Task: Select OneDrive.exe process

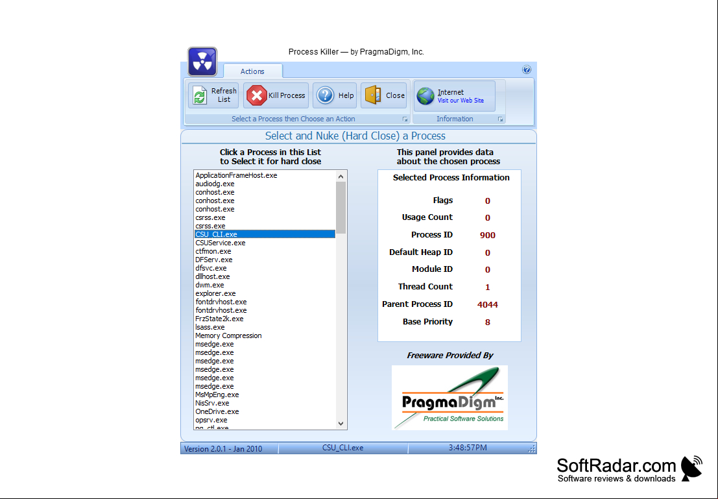Action: (265, 411)
